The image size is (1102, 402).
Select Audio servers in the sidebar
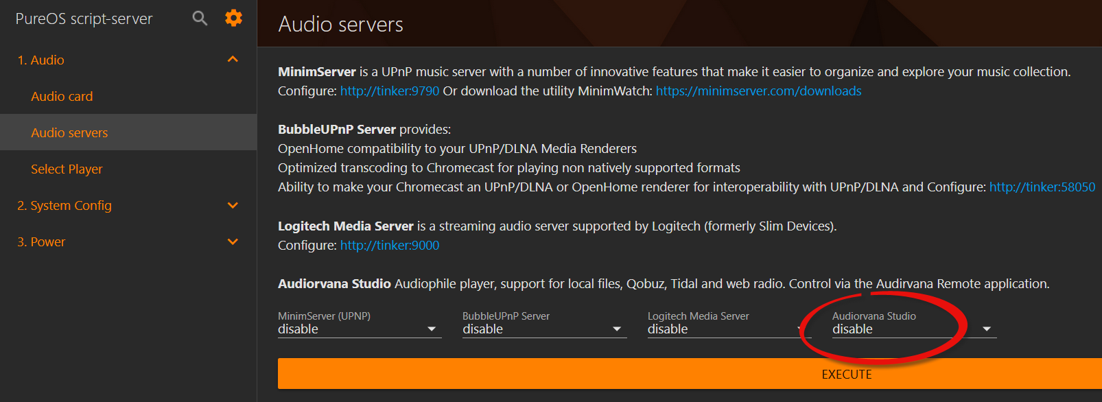click(x=128, y=132)
